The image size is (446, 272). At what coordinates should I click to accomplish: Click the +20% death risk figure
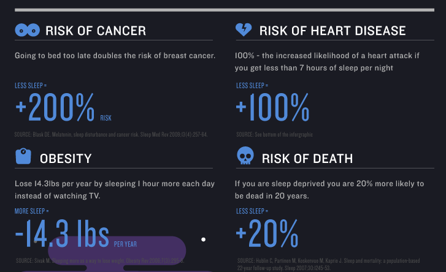point(267,235)
